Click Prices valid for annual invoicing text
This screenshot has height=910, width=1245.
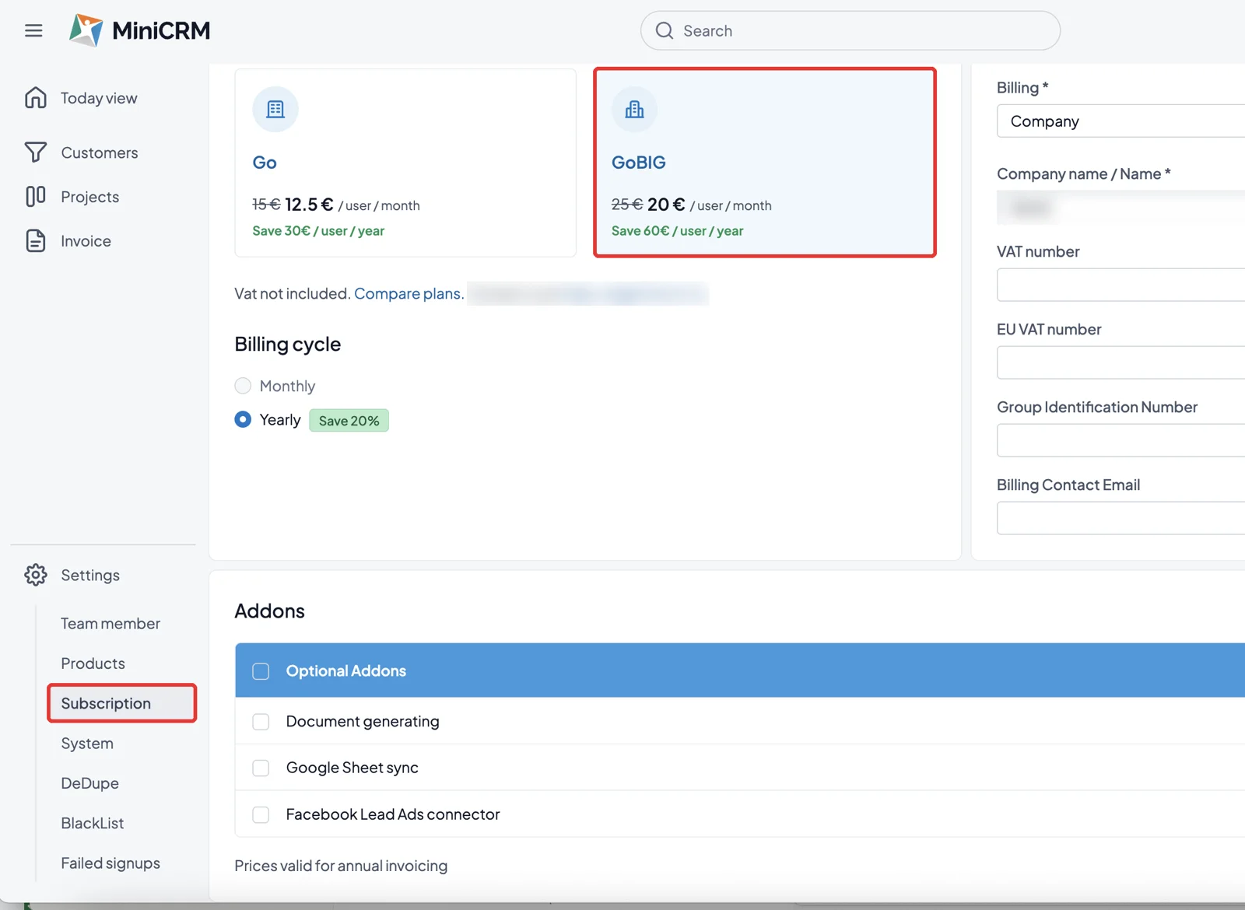click(x=341, y=866)
